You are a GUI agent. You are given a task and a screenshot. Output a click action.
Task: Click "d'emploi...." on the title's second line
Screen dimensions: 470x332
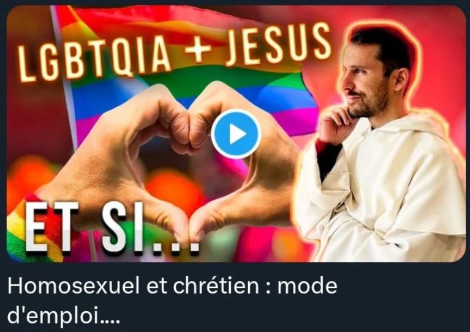coord(64,316)
